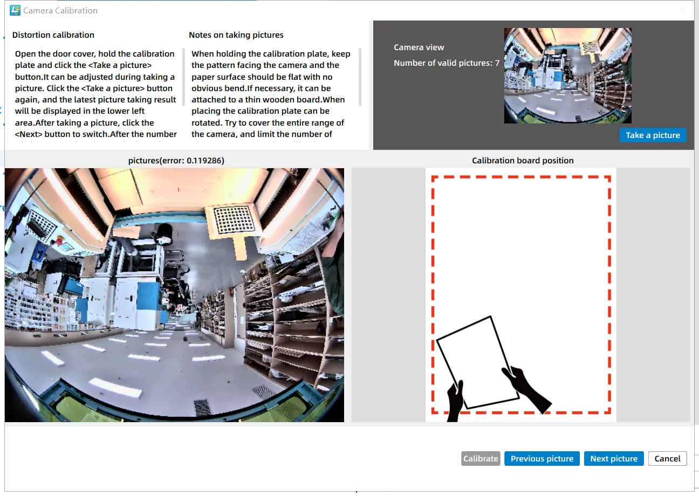The height and width of the screenshot is (496, 699).
Task: Click the red dashed boundary's top edge
Action: pyautogui.click(x=521, y=177)
